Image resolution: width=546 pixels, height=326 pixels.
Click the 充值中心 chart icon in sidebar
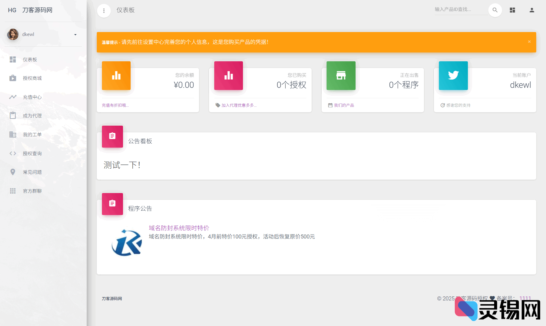13,97
